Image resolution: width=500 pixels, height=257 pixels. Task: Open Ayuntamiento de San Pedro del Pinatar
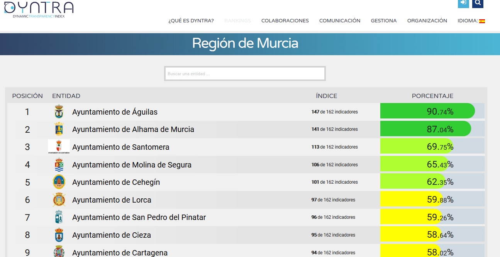(x=139, y=218)
